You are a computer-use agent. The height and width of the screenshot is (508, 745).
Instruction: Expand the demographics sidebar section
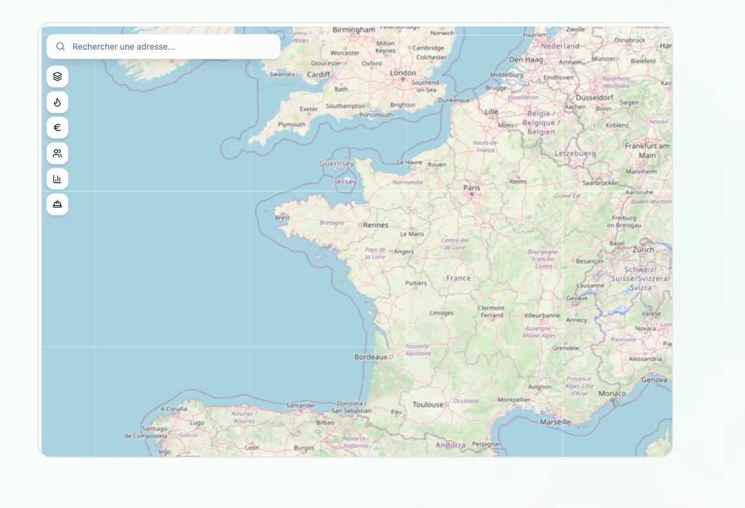coord(57,153)
